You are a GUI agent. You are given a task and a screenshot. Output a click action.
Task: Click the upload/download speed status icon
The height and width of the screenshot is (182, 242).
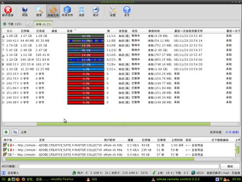click(x=154, y=173)
